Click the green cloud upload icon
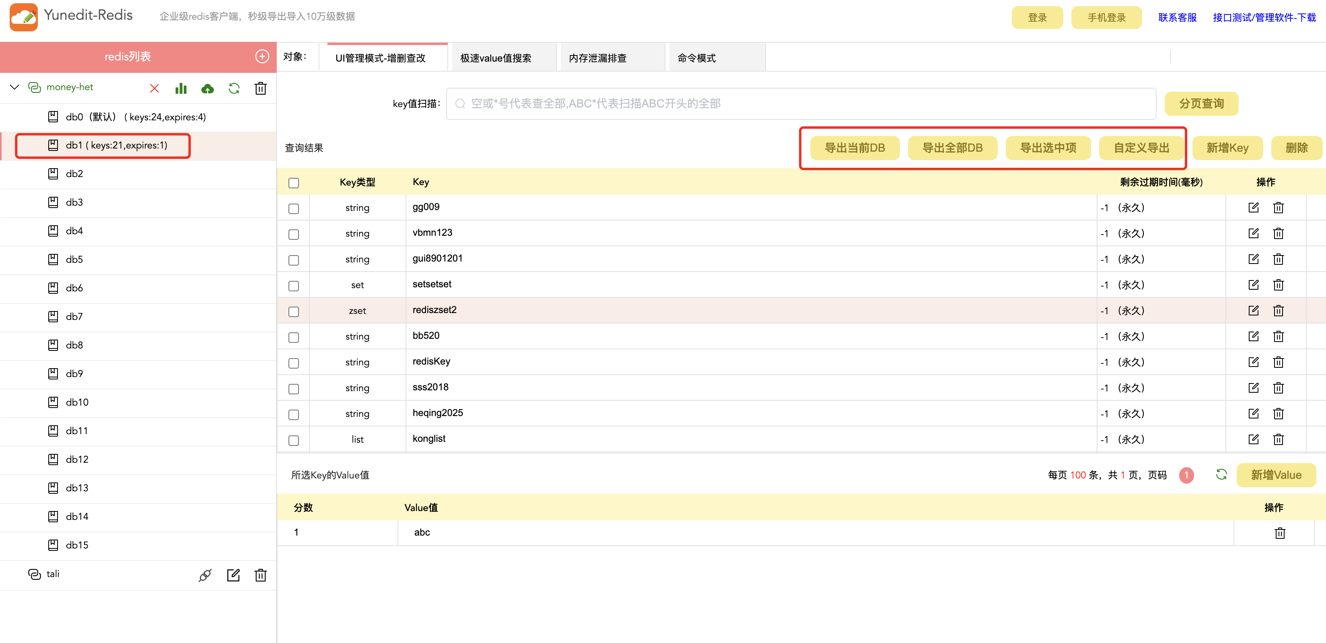 [x=208, y=89]
